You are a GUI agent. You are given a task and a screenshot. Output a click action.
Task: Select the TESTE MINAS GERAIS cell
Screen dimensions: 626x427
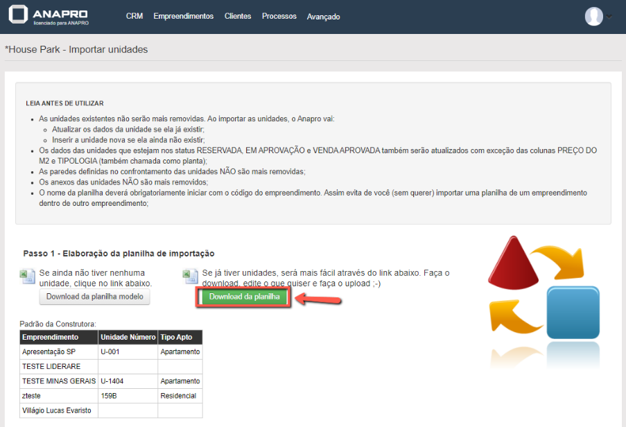click(59, 381)
